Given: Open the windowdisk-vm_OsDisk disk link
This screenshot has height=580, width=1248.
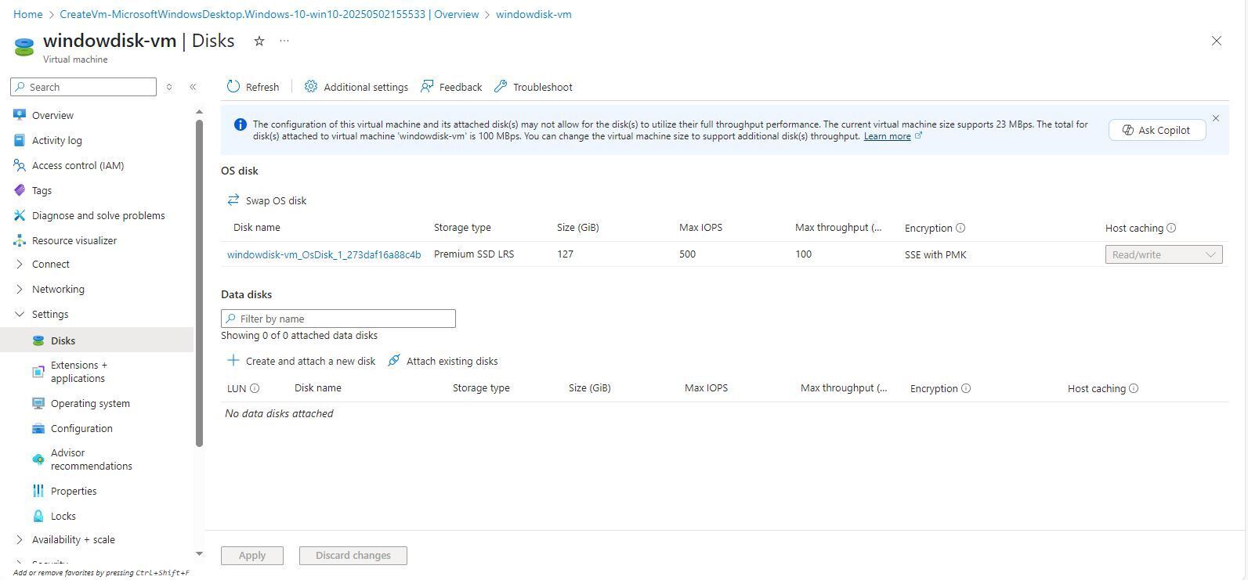Looking at the screenshot, I should pos(324,254).
